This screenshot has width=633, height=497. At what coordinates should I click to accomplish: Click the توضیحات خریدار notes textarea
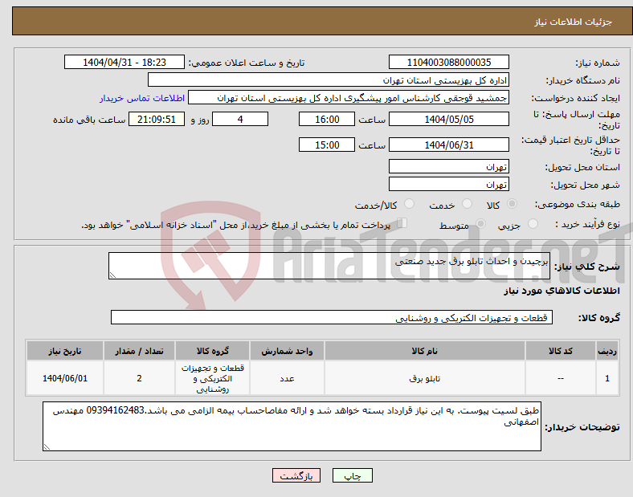292,426
